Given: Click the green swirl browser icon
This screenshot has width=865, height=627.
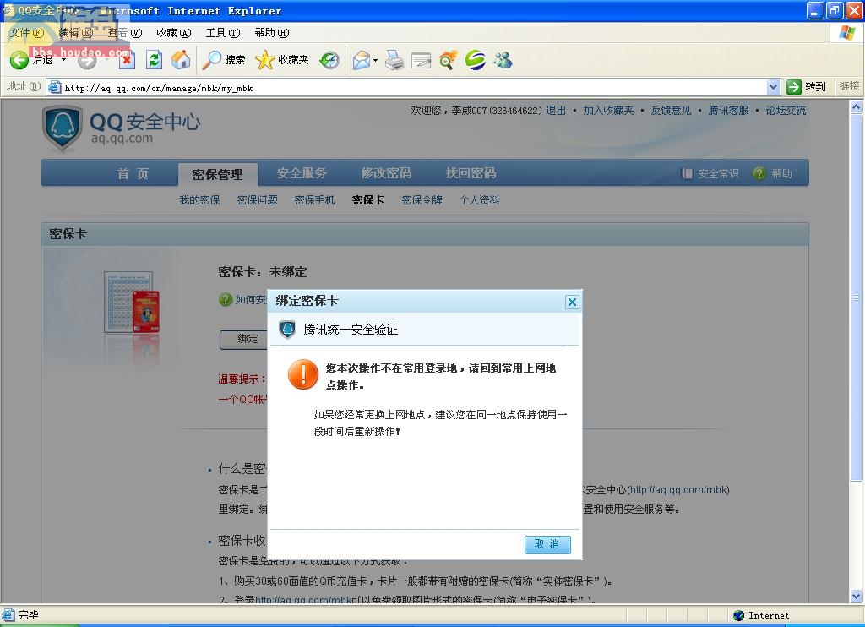Looking at the screenshot, I should (x=475, y=60).
